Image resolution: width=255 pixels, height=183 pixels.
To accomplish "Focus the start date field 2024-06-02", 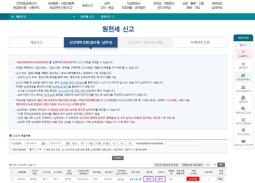I will (x=33, y=143).
